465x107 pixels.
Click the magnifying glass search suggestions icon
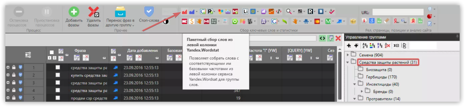(289, 12)
